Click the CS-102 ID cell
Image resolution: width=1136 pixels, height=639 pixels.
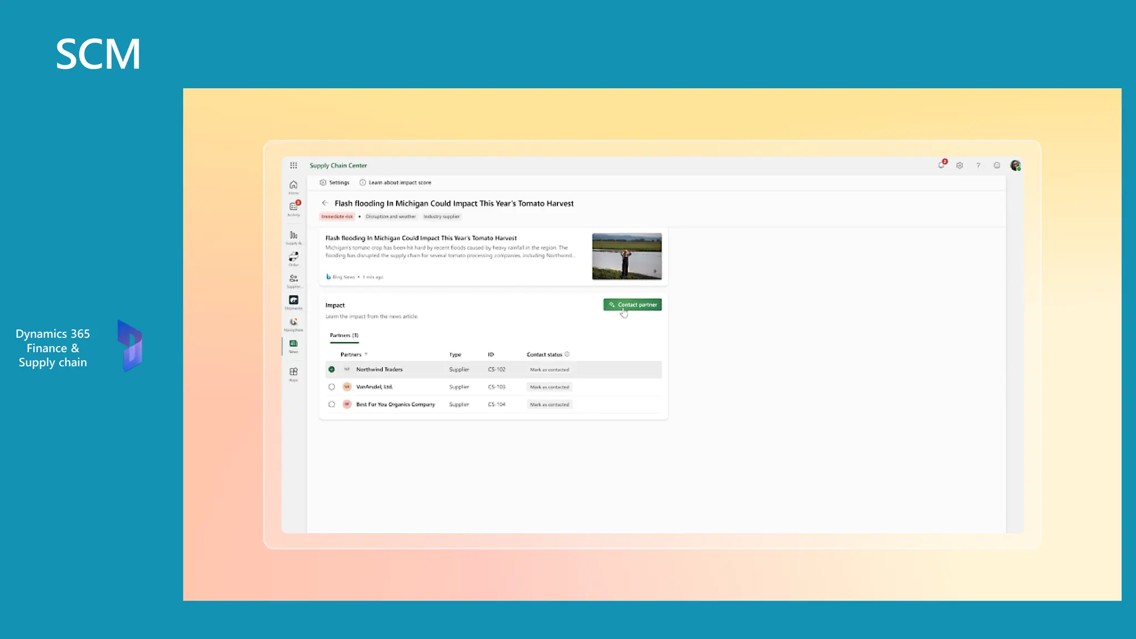(x=496, y=369)
